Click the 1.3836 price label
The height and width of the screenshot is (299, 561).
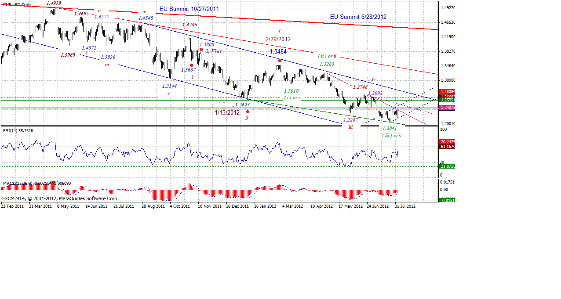tap(108, 57)
